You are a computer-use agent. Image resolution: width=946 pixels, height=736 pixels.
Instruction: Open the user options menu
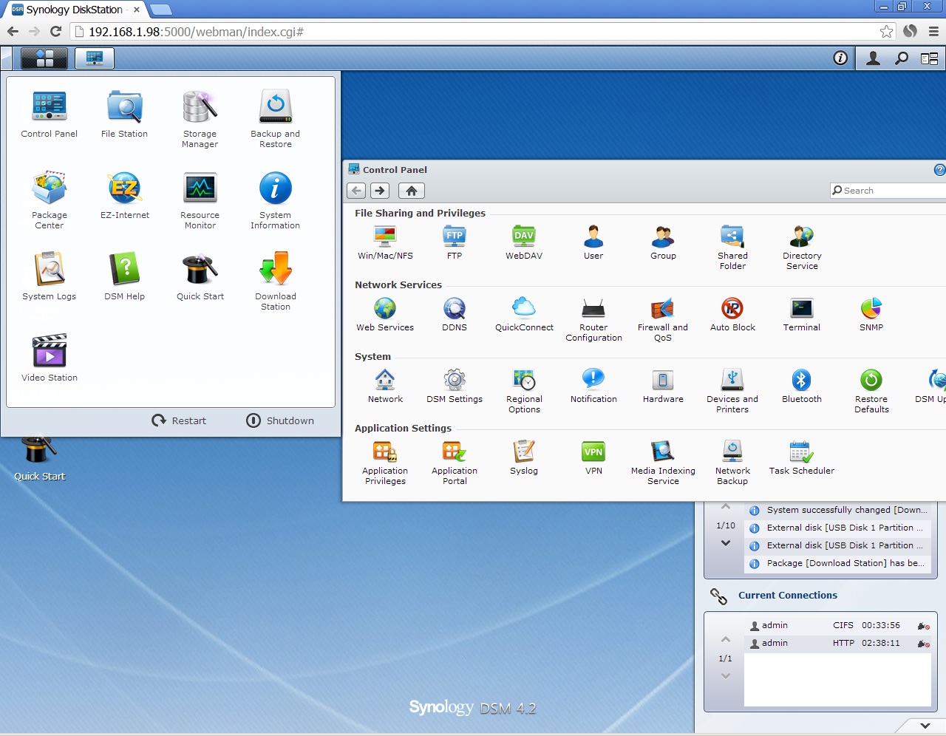click(x=873, y=58)
